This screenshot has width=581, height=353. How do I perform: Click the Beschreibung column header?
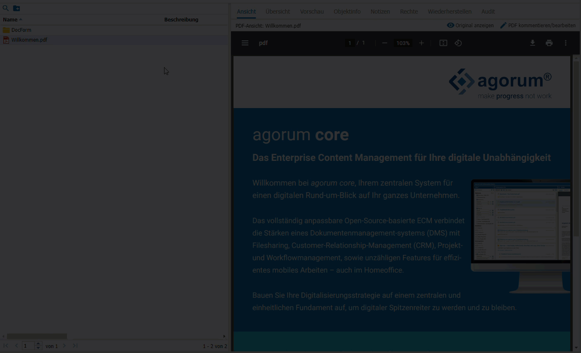181,19
